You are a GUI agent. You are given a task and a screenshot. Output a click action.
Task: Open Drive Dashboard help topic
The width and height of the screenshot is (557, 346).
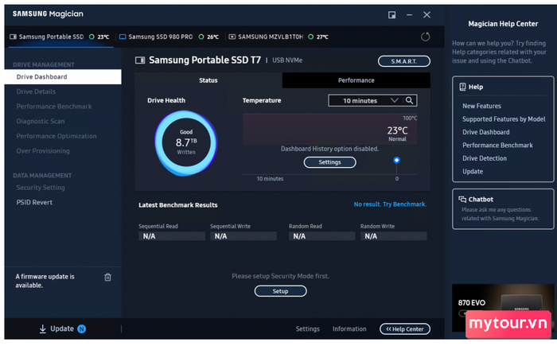pos(485,132)
